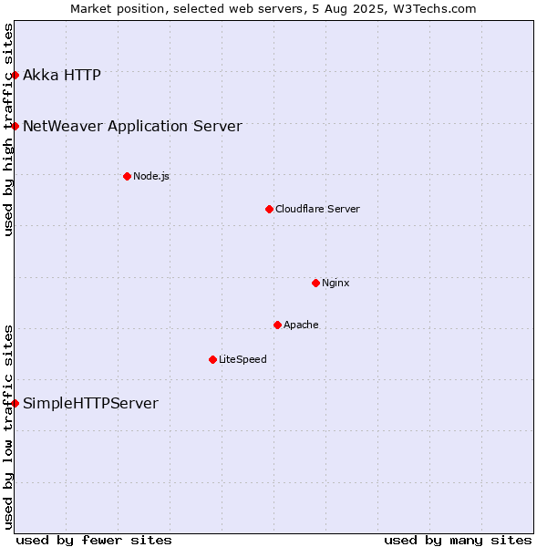Click the chart title with W3Techs.com
The width and height of the screenshot is (547, 547).
click(273, 9)
